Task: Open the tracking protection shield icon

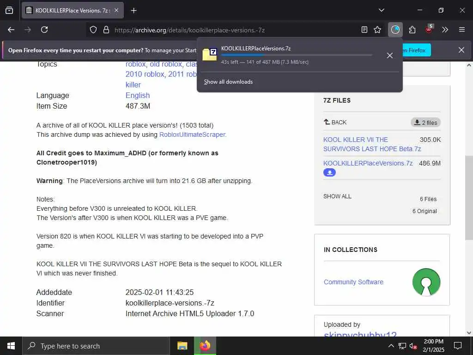Action: coord(93,30)
